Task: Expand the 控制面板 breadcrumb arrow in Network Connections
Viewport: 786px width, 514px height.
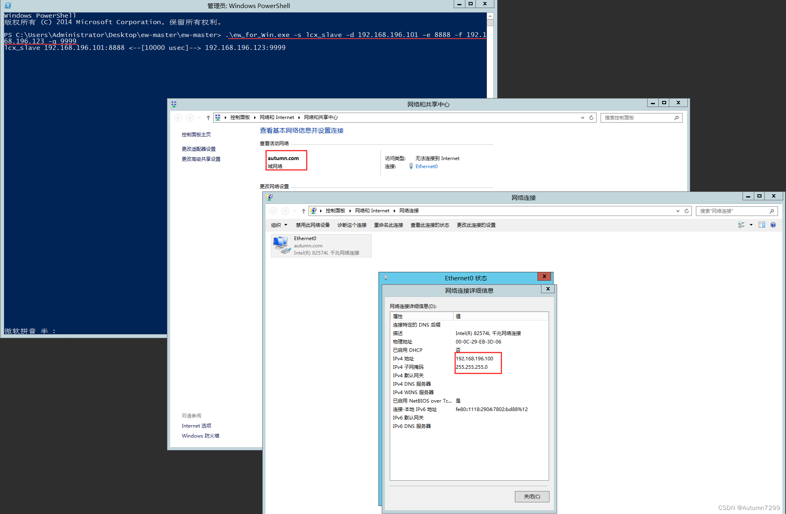Action: coord(350,211)
